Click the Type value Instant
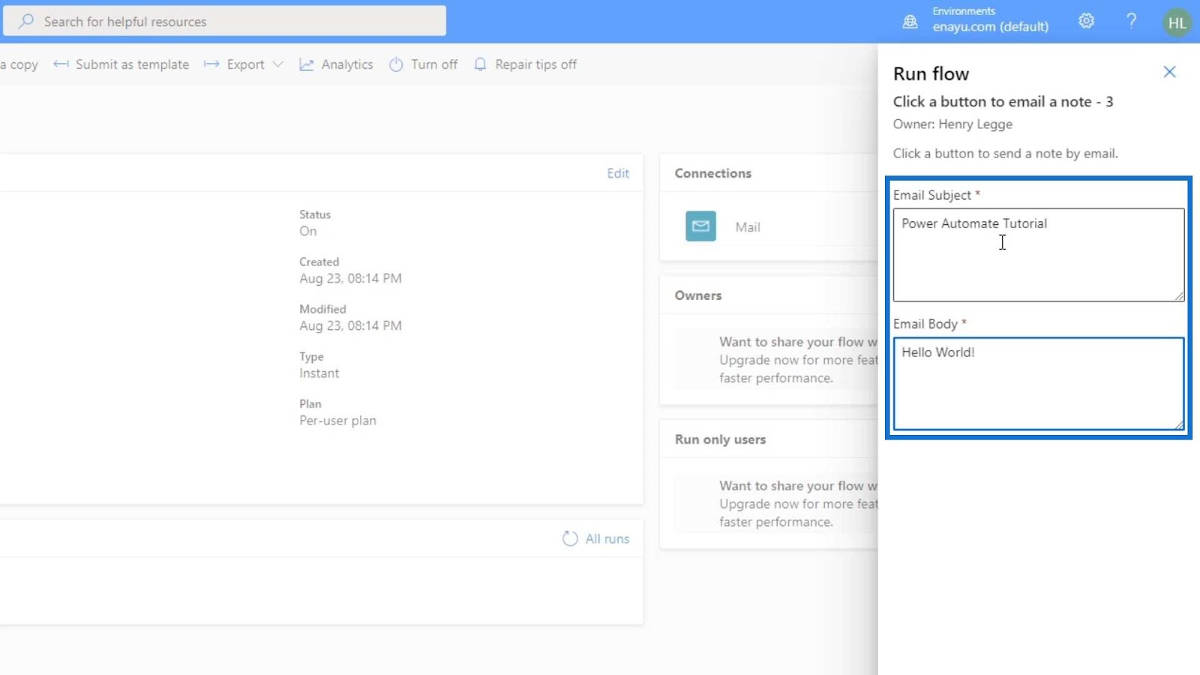1200x675 pixels. [x=319, y=373]
